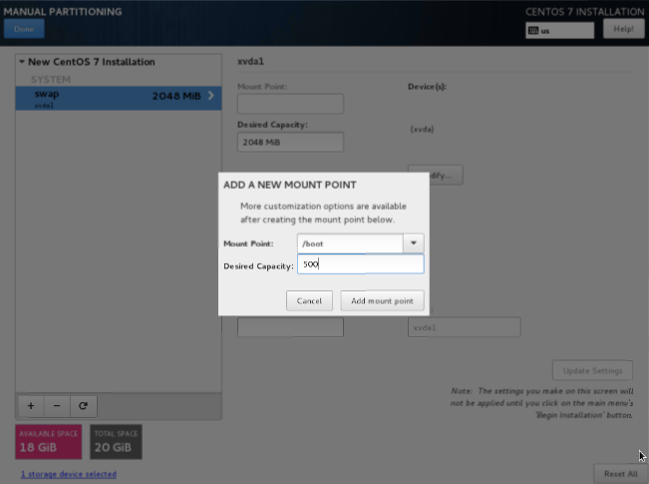Click the AVAILABLE SPACE 18 GiB box
Viewport: 649px width, 484px height.
(x=49, y=442)
